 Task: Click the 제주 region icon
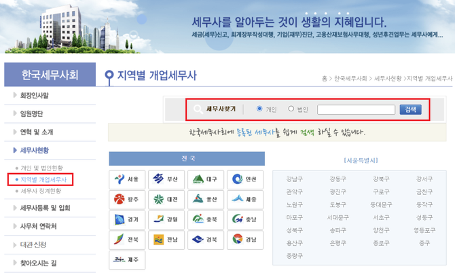coord(126,259)
